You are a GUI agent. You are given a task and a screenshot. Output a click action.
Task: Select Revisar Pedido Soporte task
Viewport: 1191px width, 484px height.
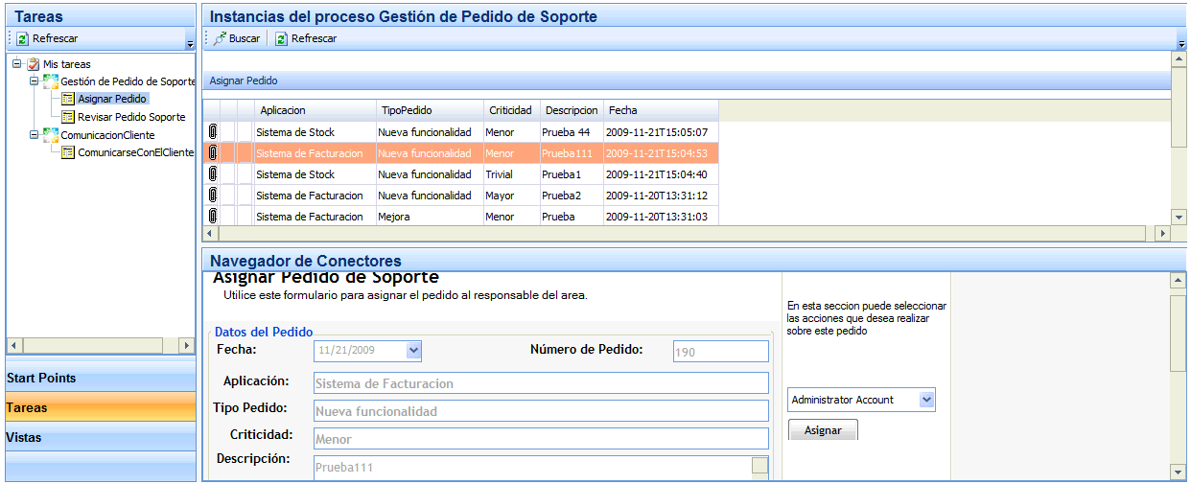tap(131, 117)
